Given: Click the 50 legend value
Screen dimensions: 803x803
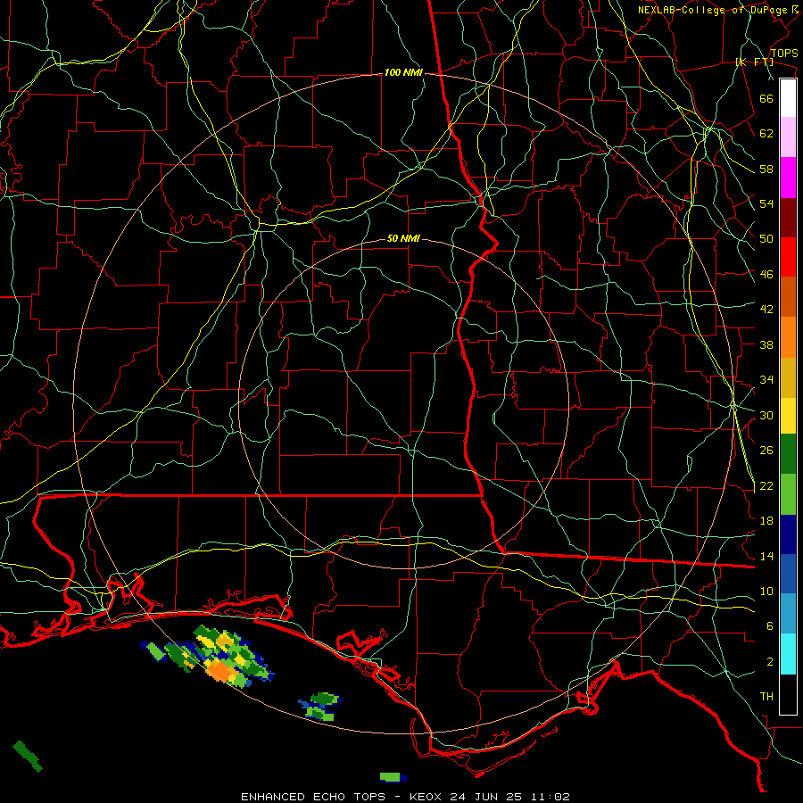Looking at the screenshot, I should click(x=766, y=239).
